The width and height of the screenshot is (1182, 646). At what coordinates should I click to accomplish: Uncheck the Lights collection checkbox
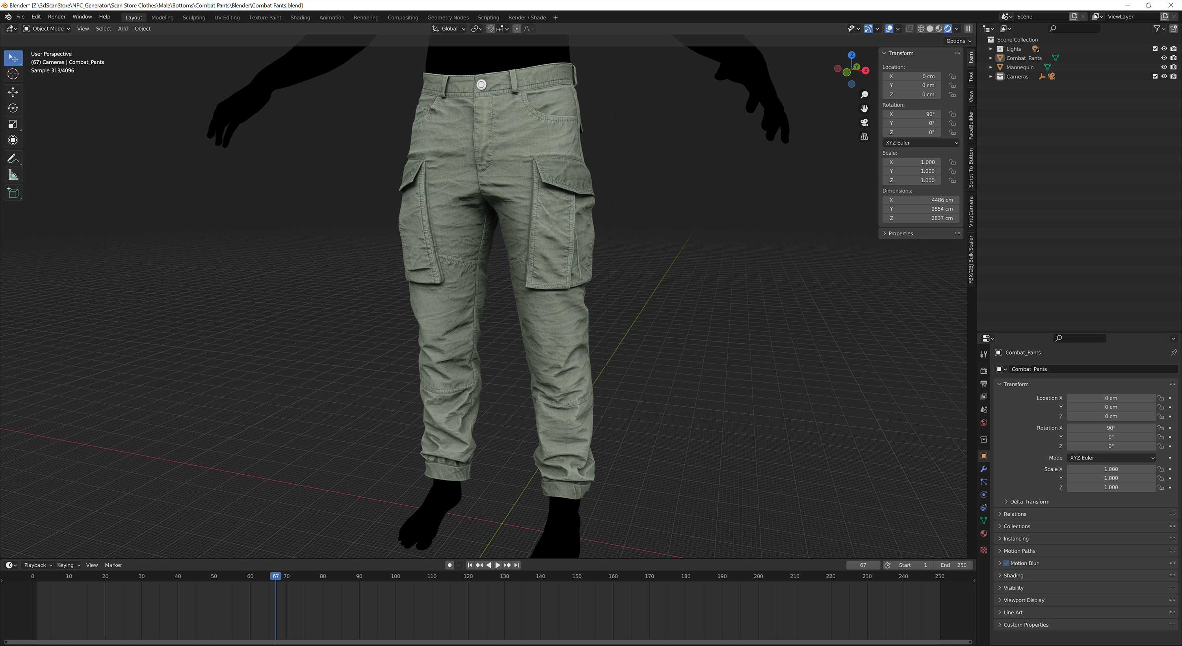coord(1155,48)
